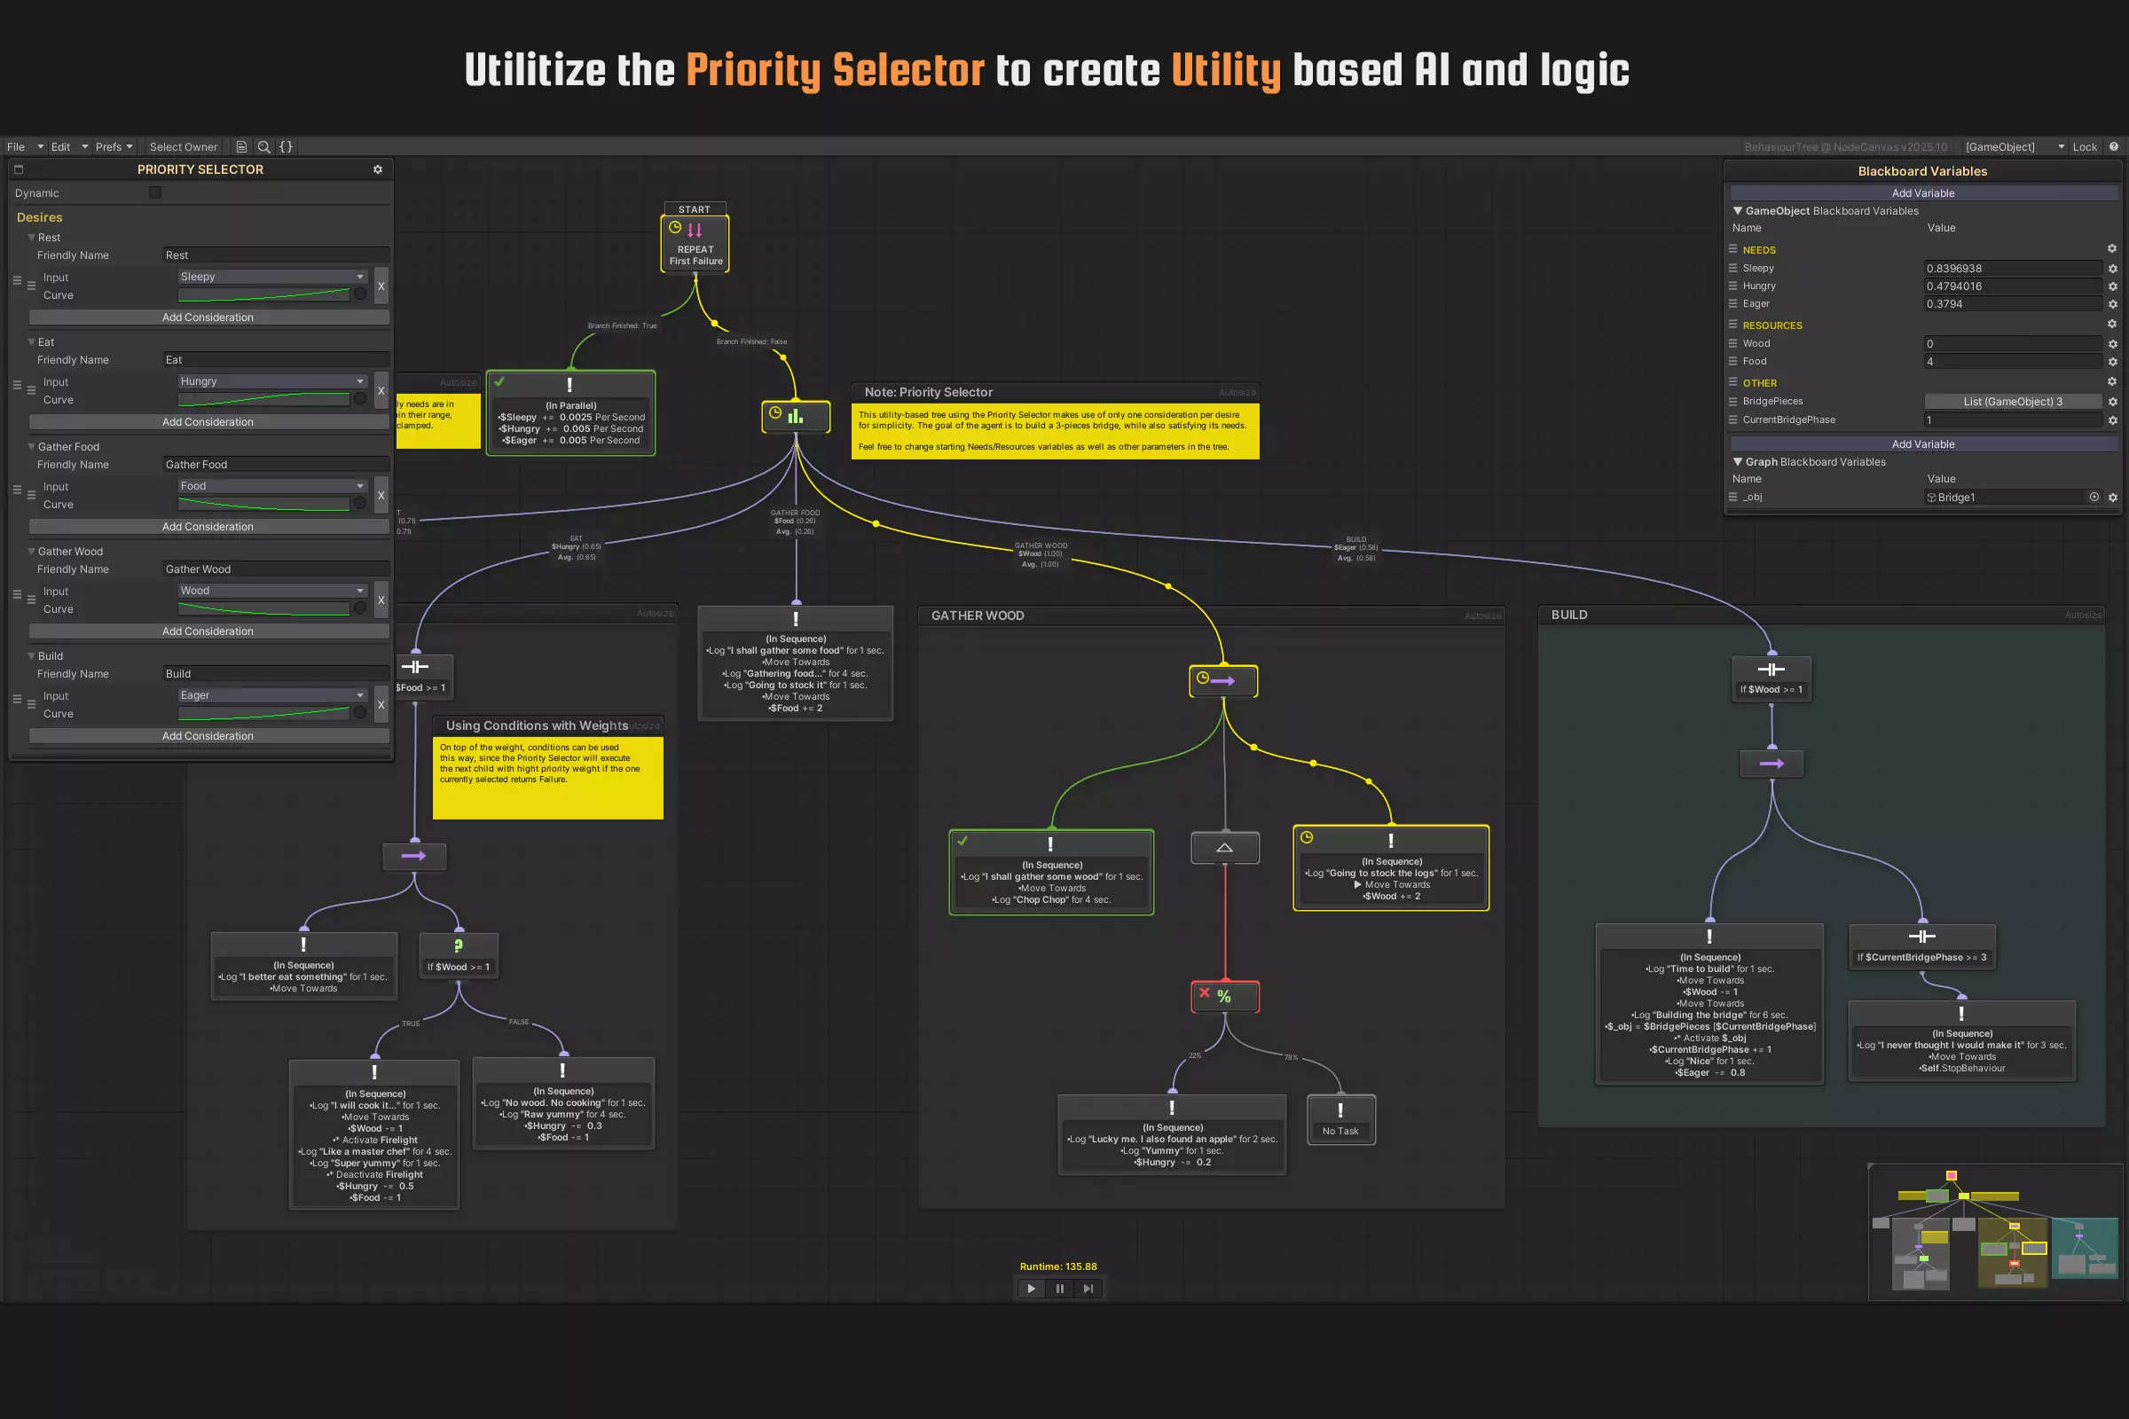The image size is (2129, 1419).
Task: Click the gear icon beside Sleepy variable
Action: pos(2112,269)
